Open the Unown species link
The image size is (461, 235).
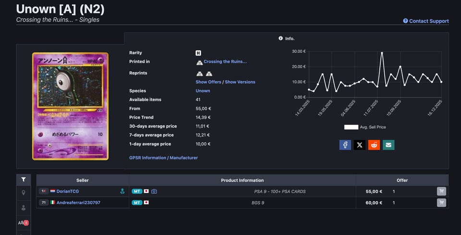[x=203, y=91]
